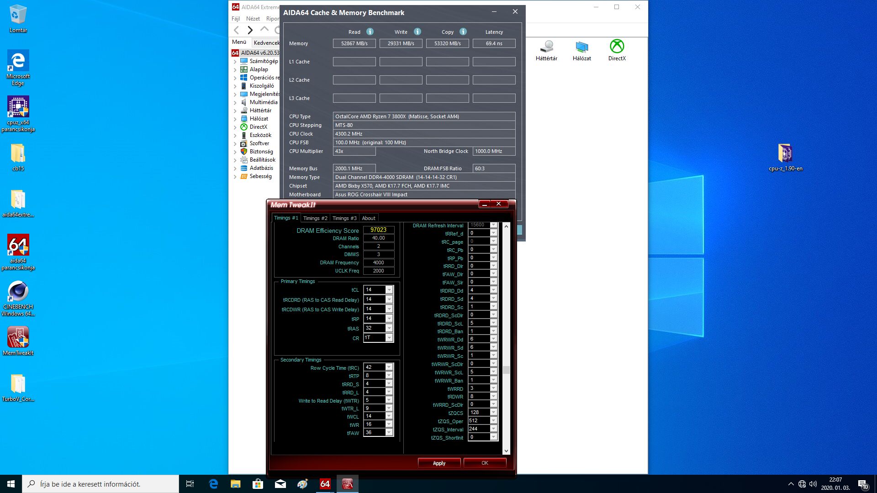Click the Copy info icon
Image resolution: width=877 pixels, height=493 pixels.
pos(463,31)
